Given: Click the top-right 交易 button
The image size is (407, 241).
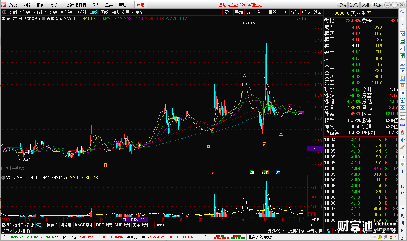Looking at the screenshot, I should pyautogui.click(x=366, y=5).
